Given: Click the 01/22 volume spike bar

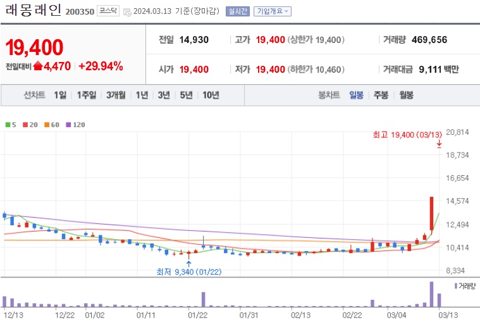Looking at the screenshot, I should click(x=203, y=299).
